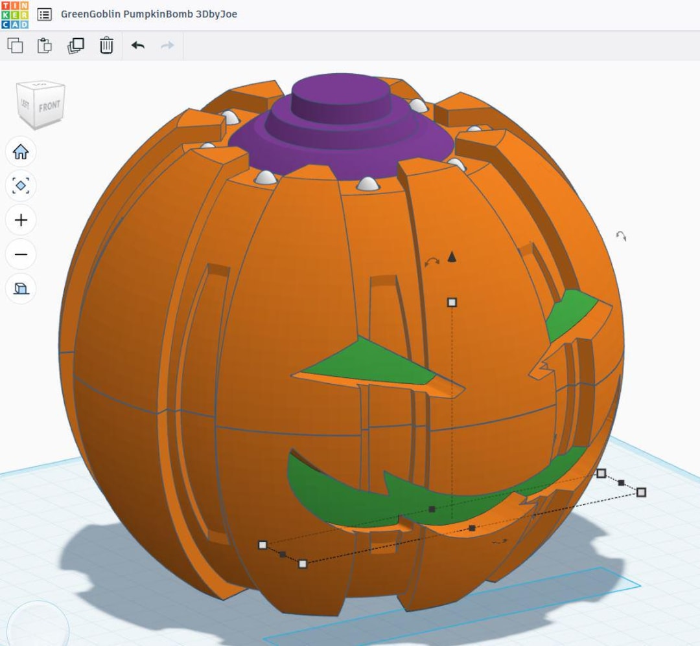Select the front-left white corner resize handle
This screenshot has height=646, width=700.
pos(262,545)
